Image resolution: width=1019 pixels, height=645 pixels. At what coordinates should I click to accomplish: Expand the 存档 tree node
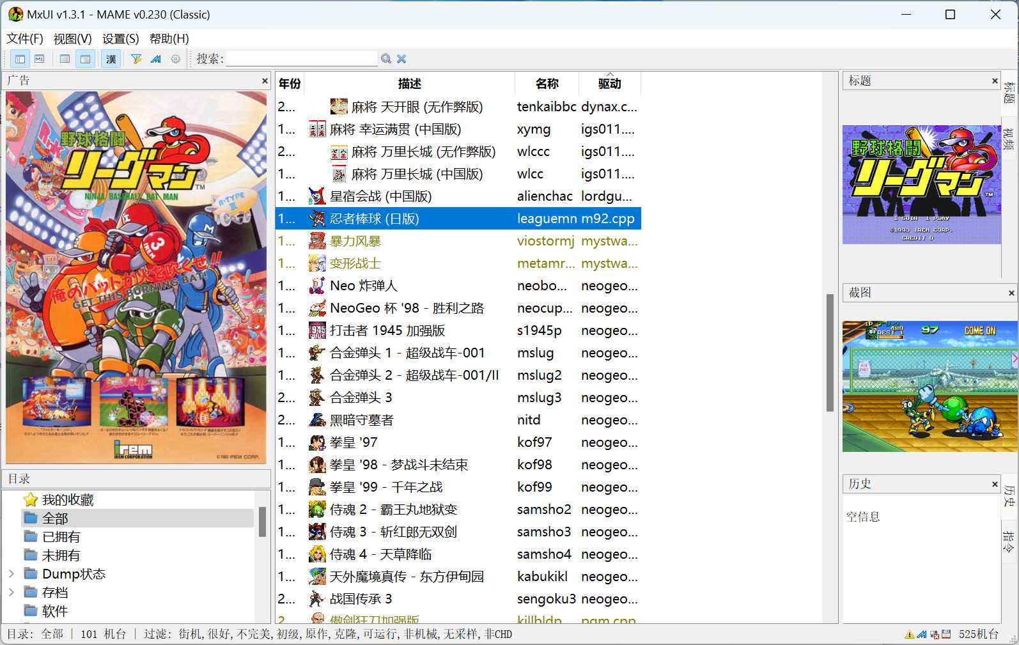point(12,592)
